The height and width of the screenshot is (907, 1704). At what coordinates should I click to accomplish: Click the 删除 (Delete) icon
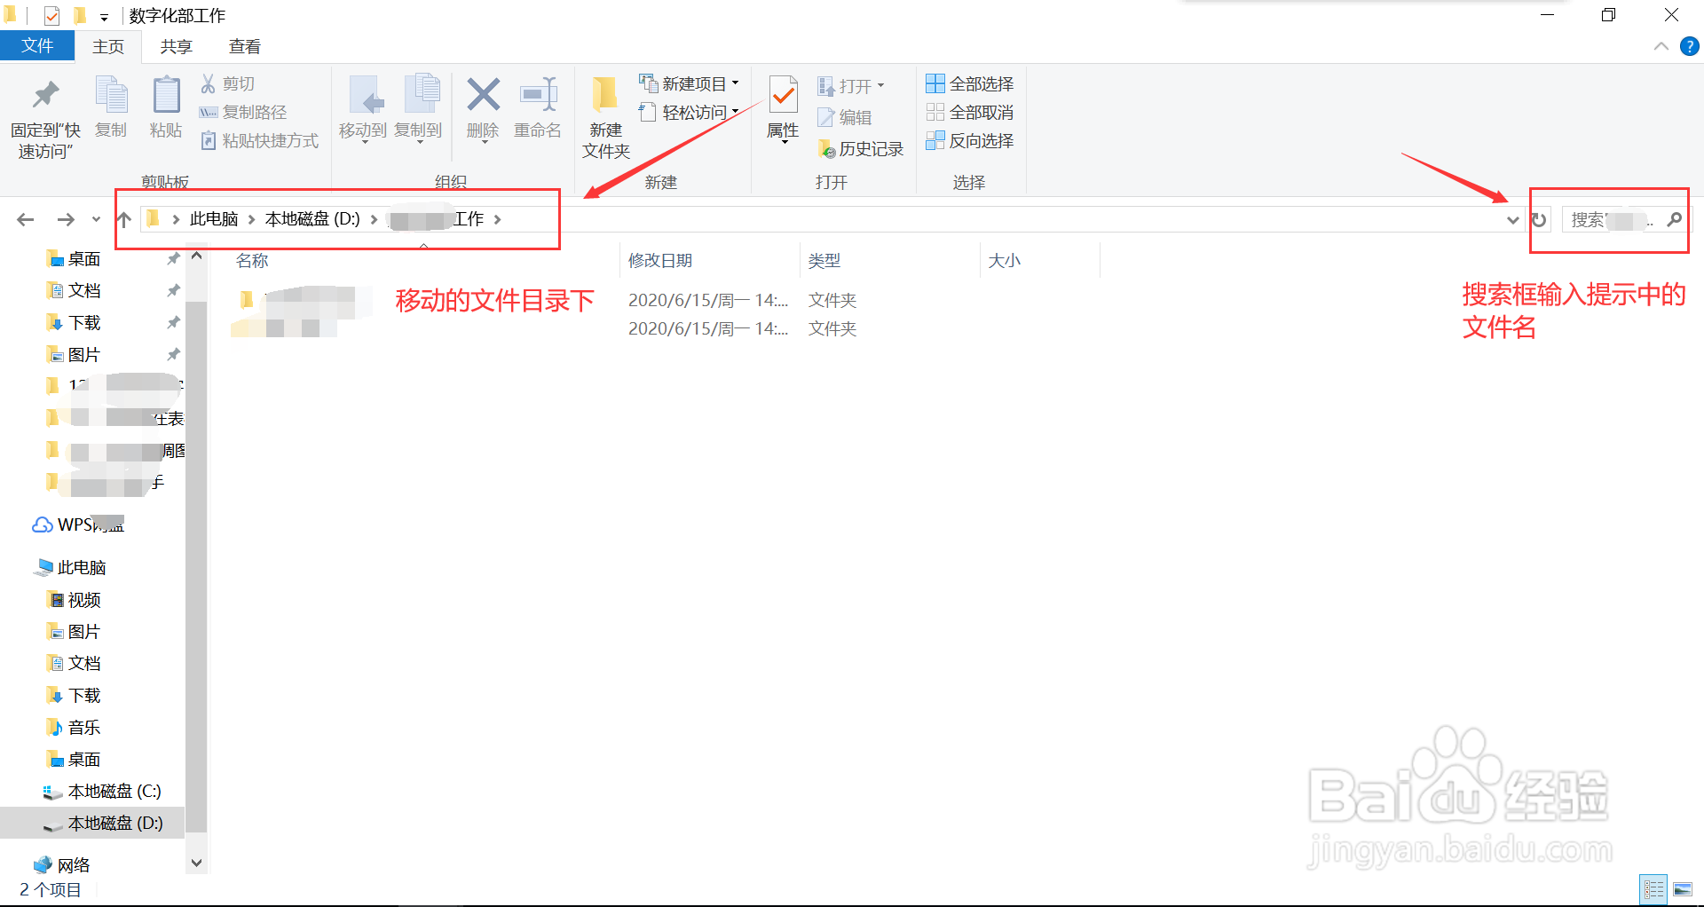pyautogui.click(x=483, y=106)
